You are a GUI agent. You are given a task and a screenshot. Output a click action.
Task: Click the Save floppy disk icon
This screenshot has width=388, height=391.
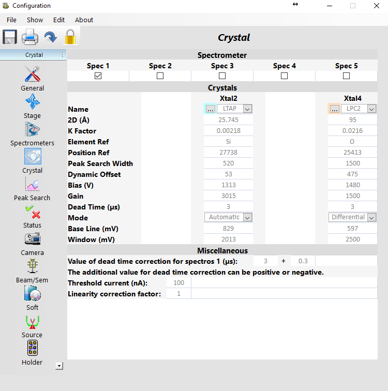tap(10, 37)
